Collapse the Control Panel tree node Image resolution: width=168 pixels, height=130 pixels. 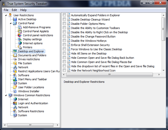11,23
